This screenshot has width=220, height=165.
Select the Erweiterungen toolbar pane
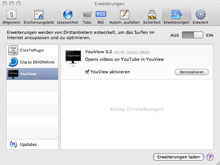(x=176, y=17)
